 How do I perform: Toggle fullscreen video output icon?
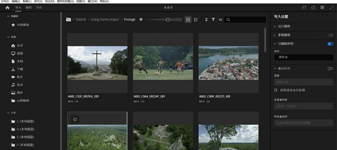tap(331, 7)
